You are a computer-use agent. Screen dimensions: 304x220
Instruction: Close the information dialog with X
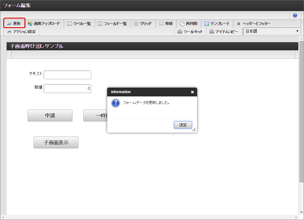click(x=192, y=92)
